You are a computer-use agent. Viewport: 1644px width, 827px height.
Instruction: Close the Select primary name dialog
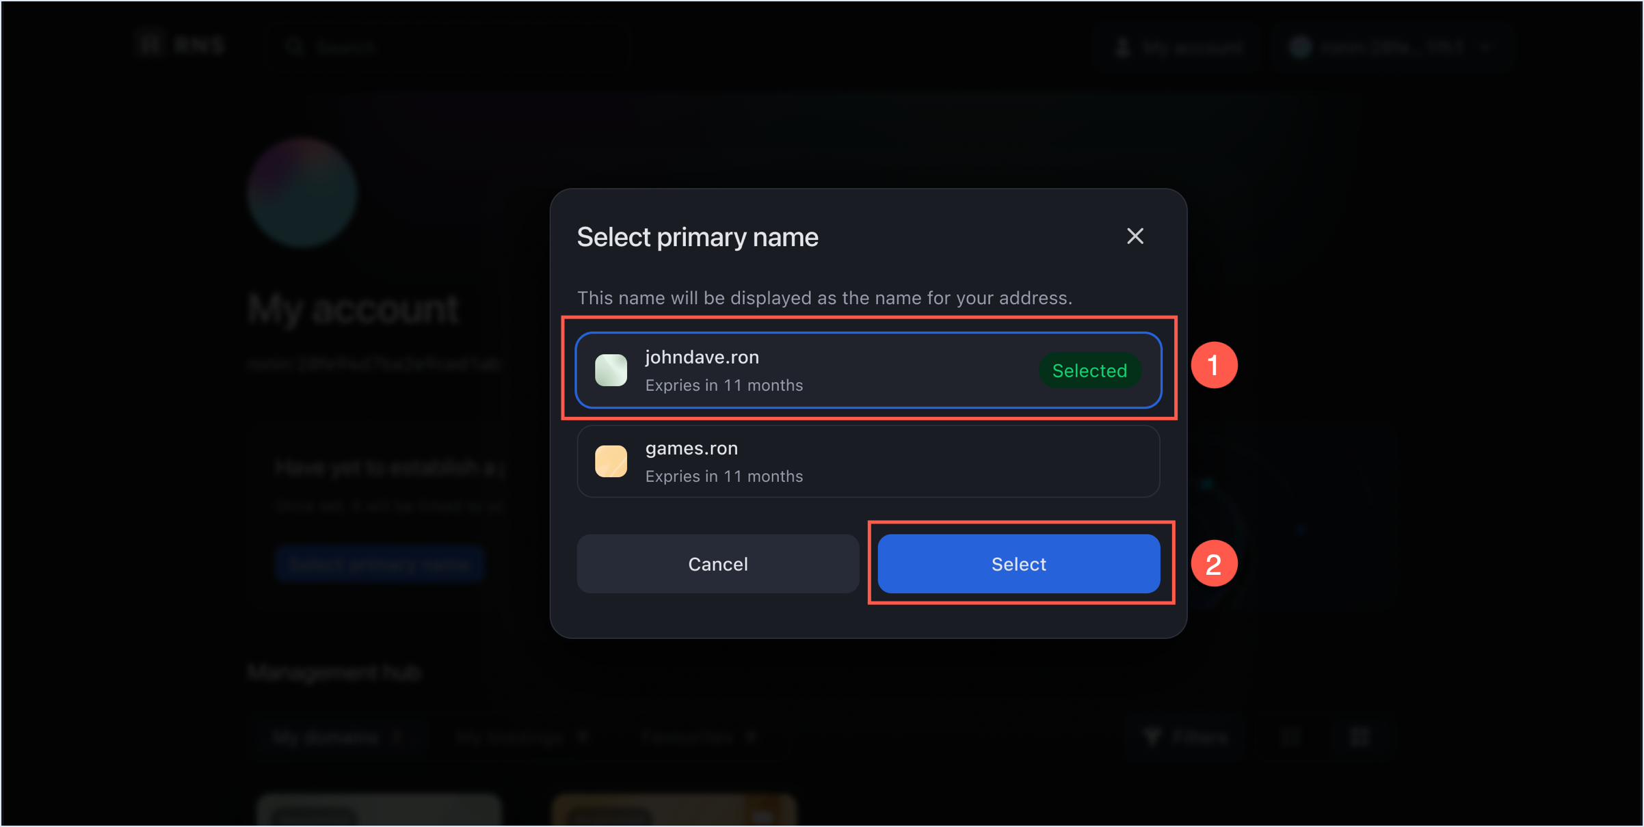[x=1135, y=236]
